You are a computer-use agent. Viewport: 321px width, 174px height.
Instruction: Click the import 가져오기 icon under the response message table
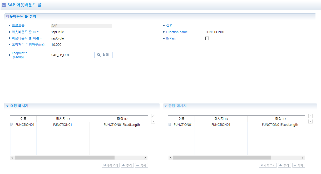point(261,165)
